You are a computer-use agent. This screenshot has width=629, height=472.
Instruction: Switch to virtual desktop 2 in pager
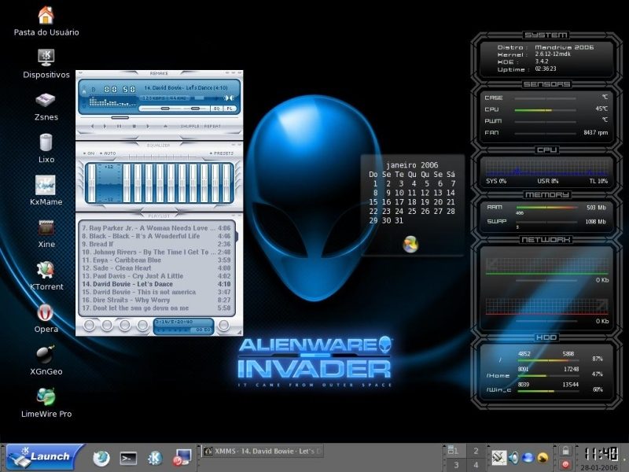(476, 451)
